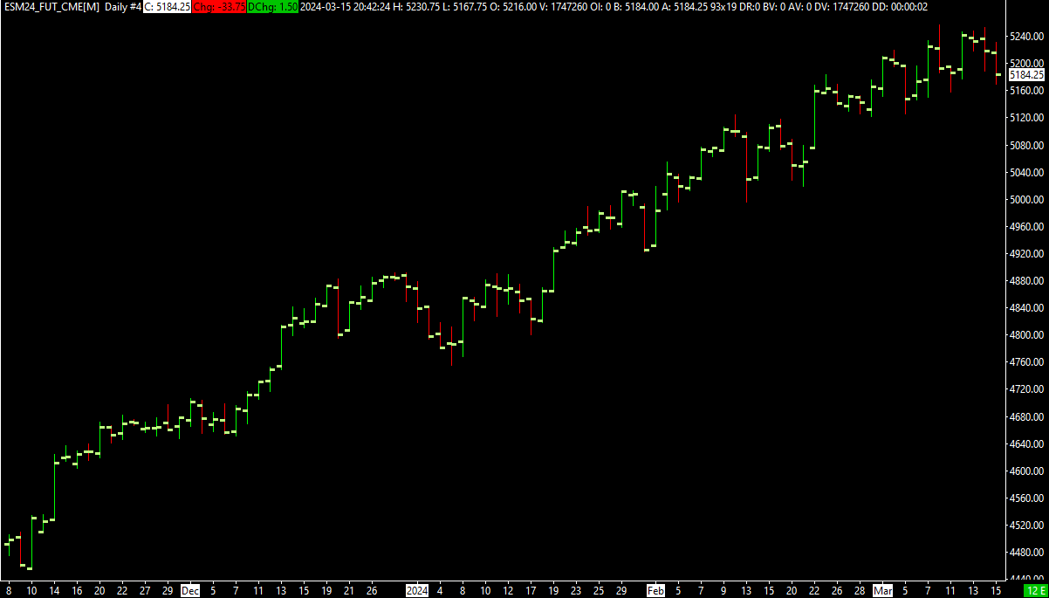Click the 2024 year marker on time axis
1049x598 pixels.
[x=418, y=591]
